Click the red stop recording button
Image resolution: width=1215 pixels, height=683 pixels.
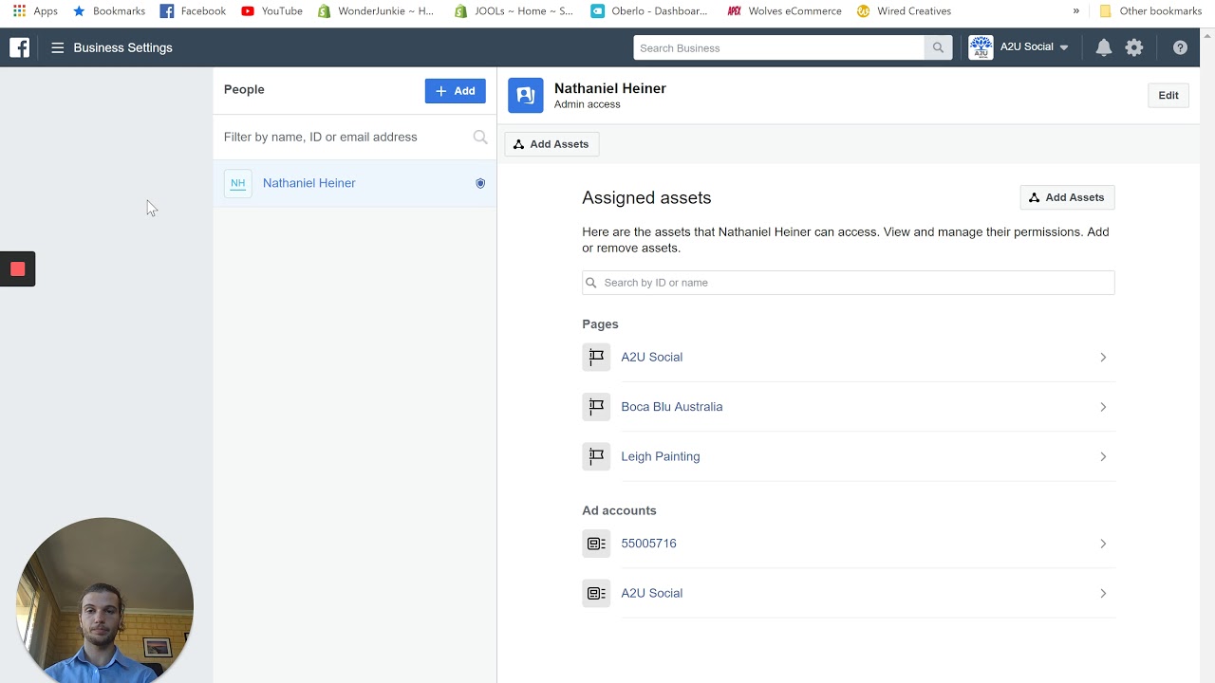coord(17,269)
